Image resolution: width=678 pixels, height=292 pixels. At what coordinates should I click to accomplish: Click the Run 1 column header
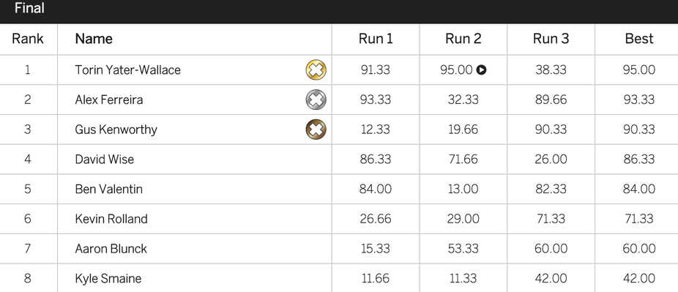click(376, 39)
